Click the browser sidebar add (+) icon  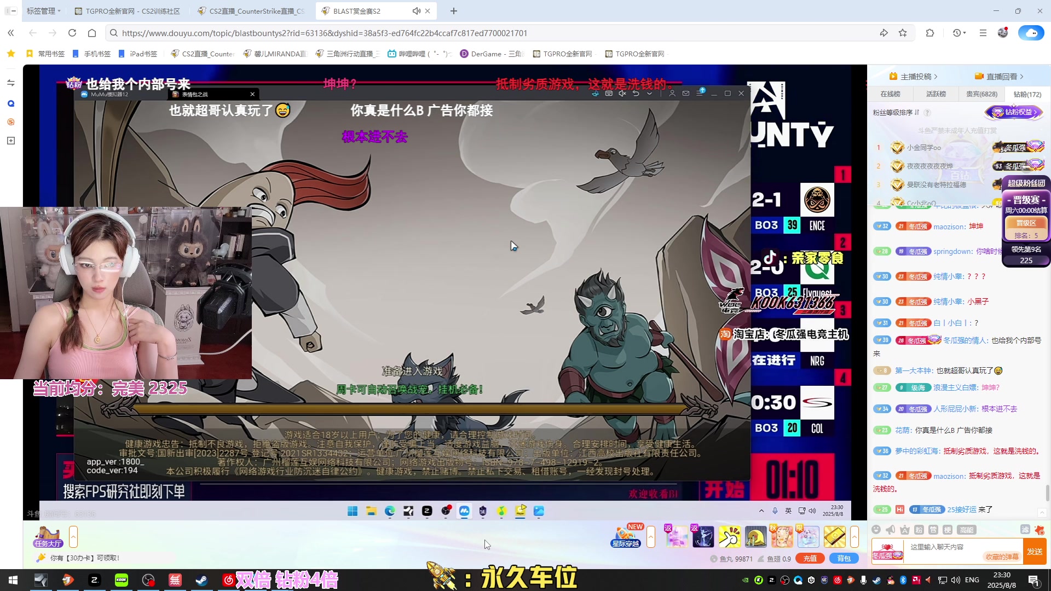[x=10, y=141]
